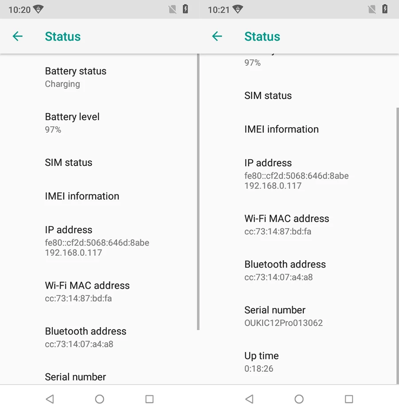Select Wi-Fi MAC address label in the right screen
Viewport: 399px width, 414px height.
click(x=287, y=219)
